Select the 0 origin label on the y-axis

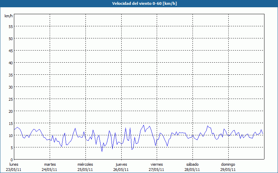click(x=11, y=160)
